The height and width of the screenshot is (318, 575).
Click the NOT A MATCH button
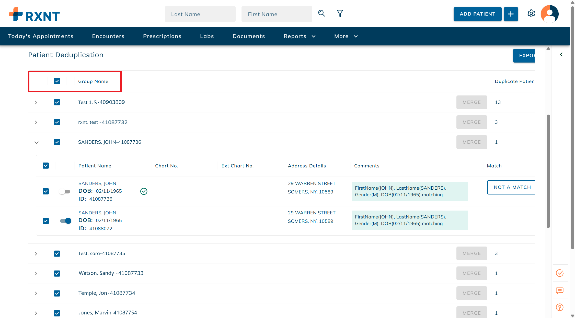coord(512,187)
